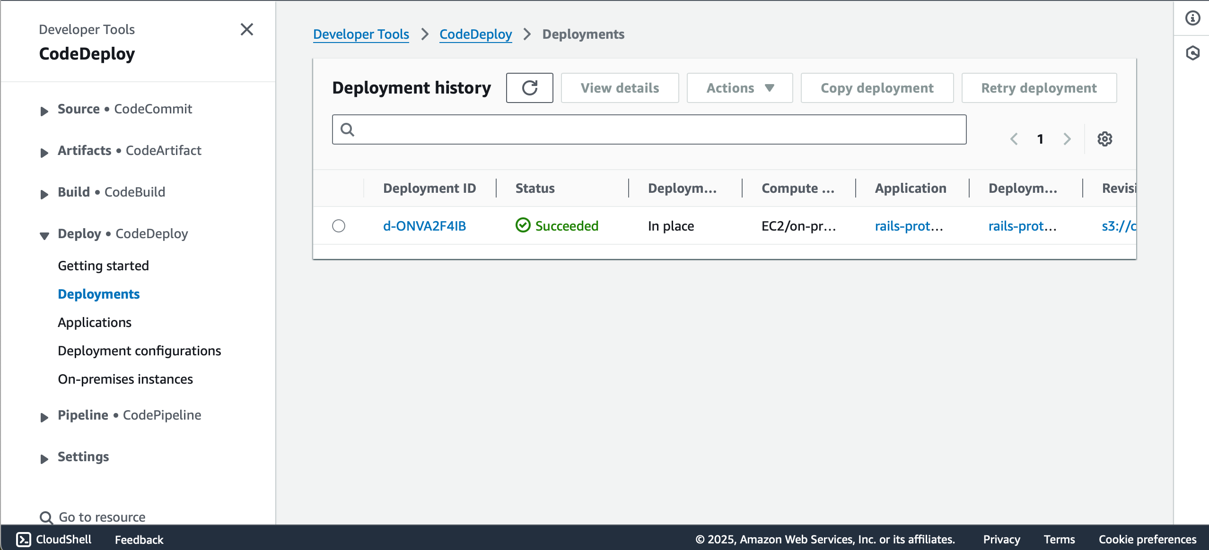
Task: Click the Deployments breadcrumb text
Action: (583, 34)
